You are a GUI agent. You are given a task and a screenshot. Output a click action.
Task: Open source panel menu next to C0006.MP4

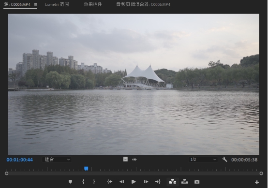[35, 5]
